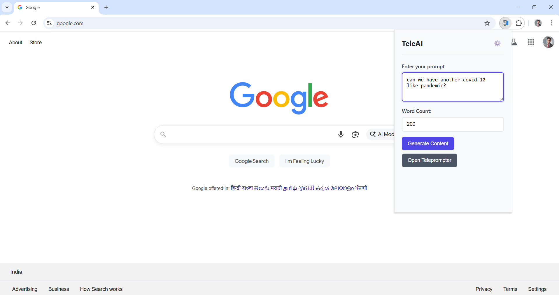Open Privacy footer link
The image size is (559, 295).
click(484, 289)
